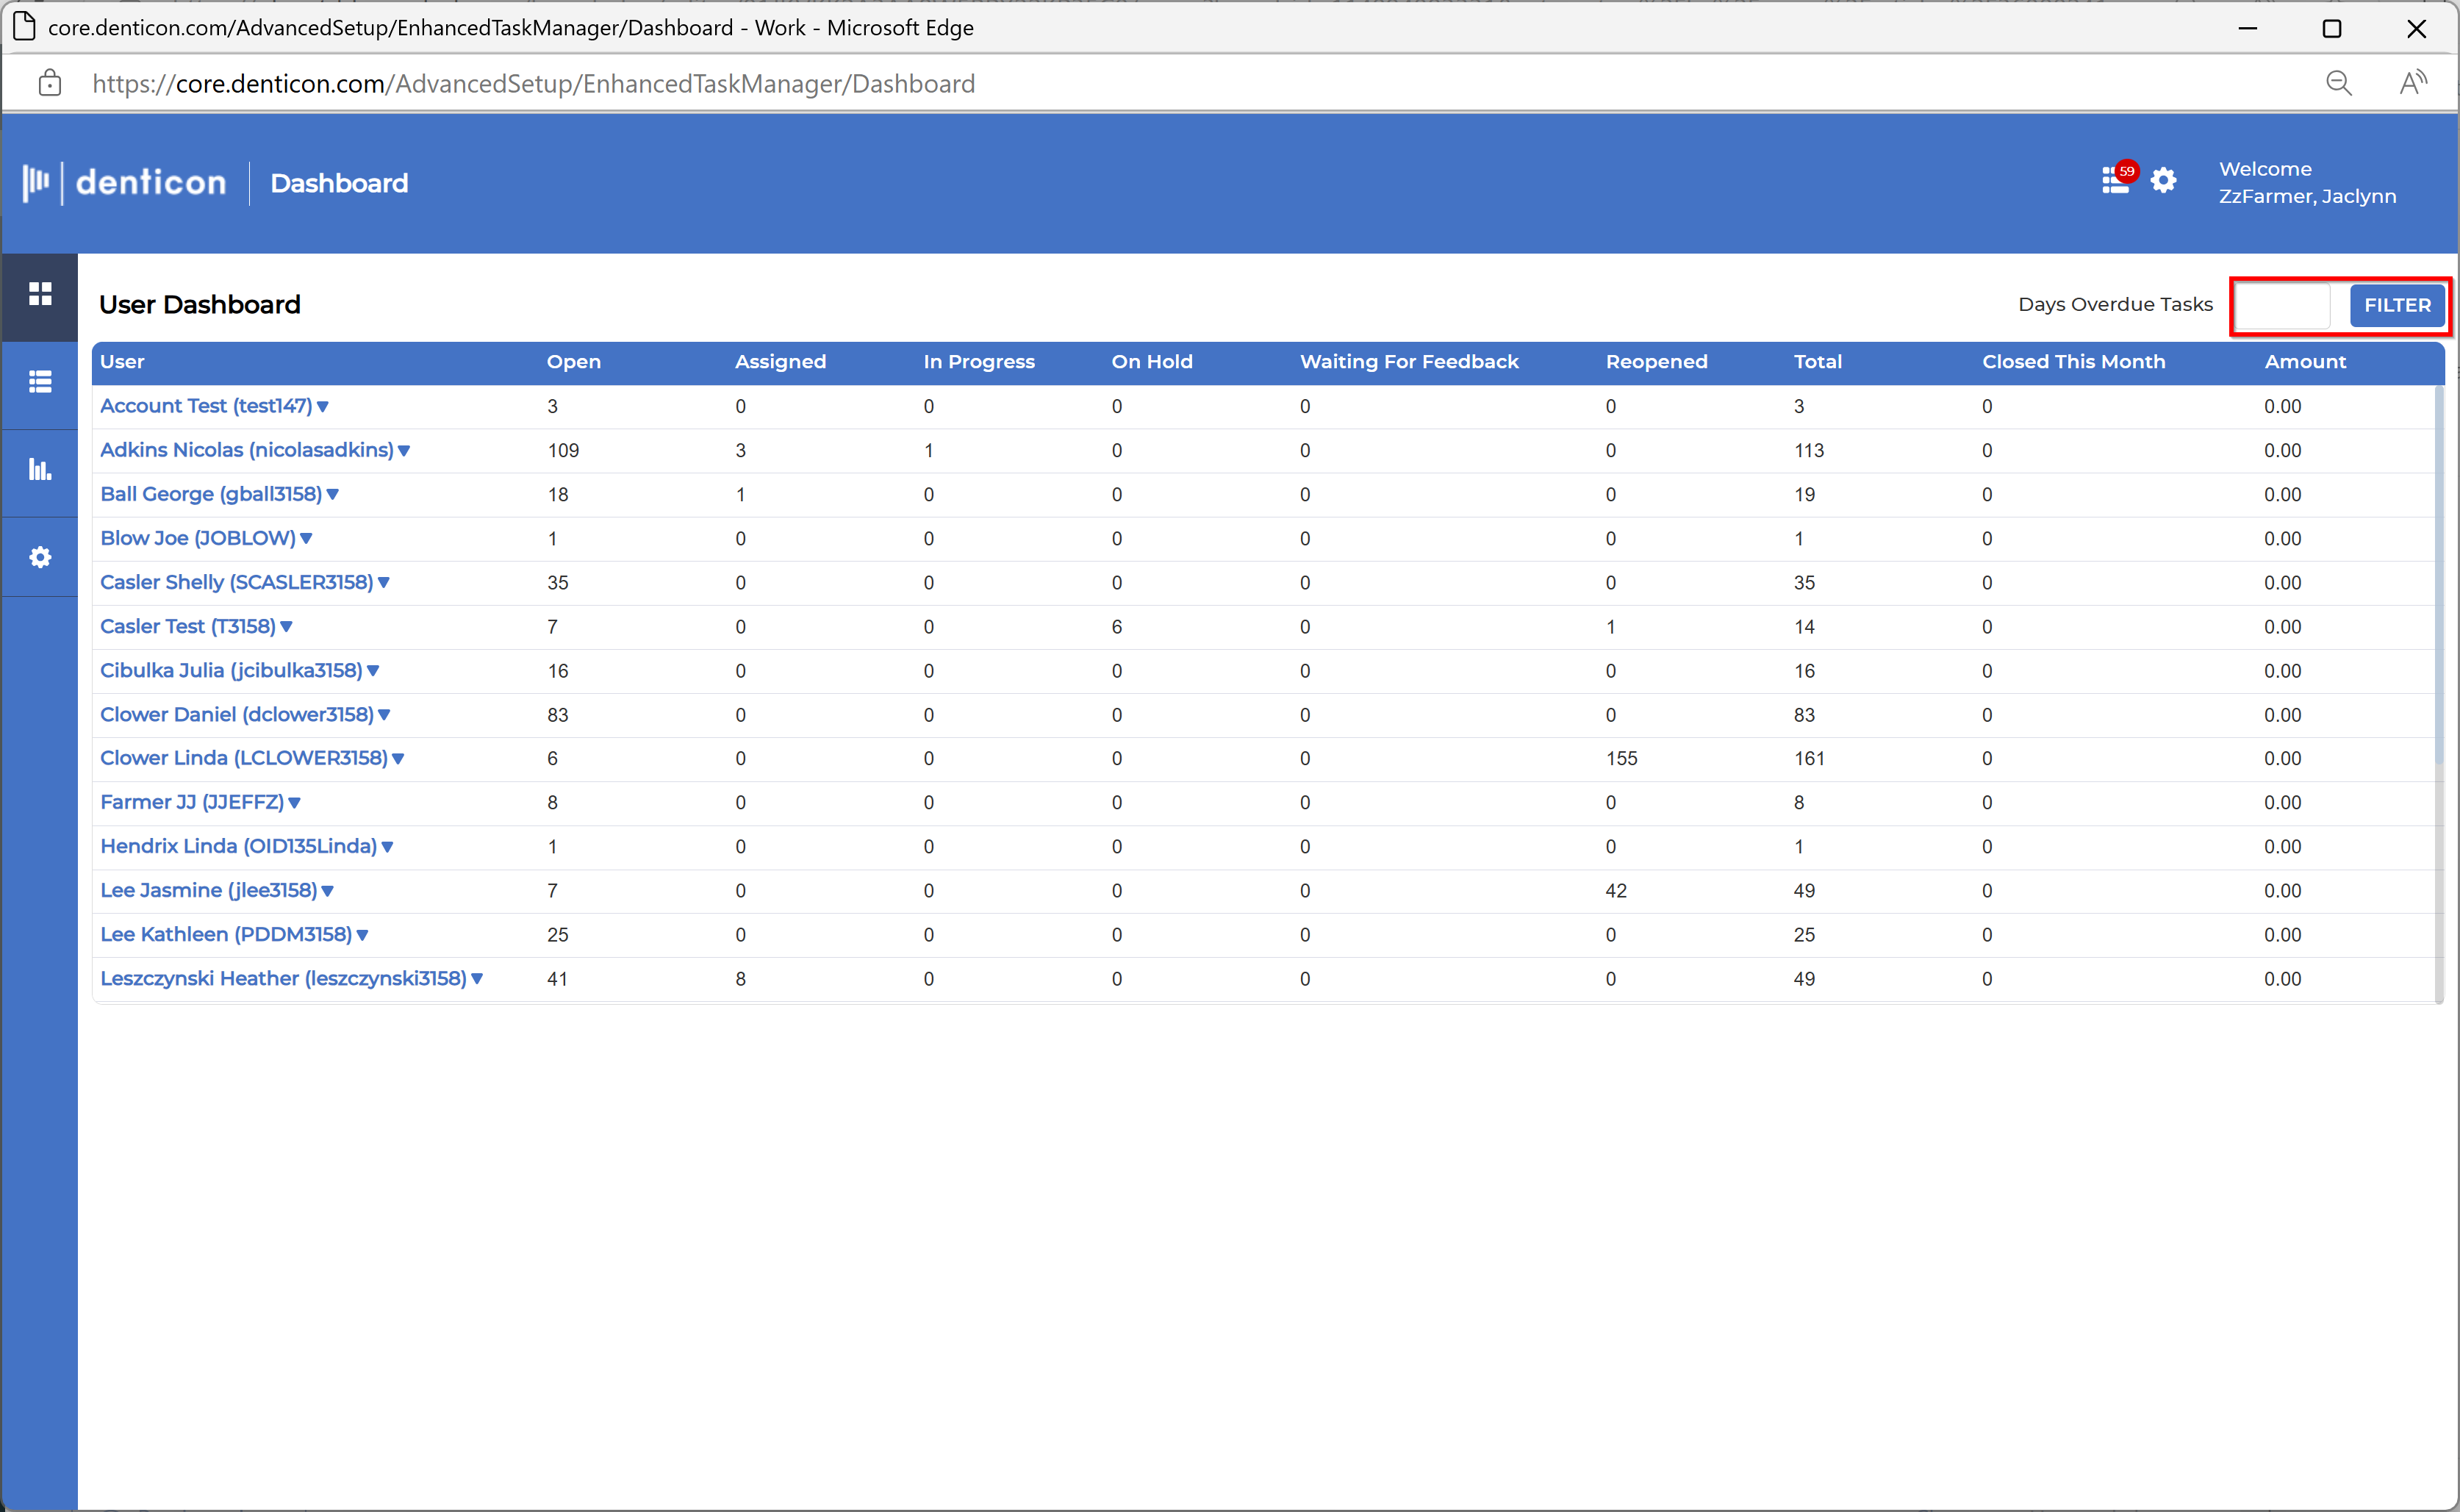Open the settings gear in left sidebar

40,557
